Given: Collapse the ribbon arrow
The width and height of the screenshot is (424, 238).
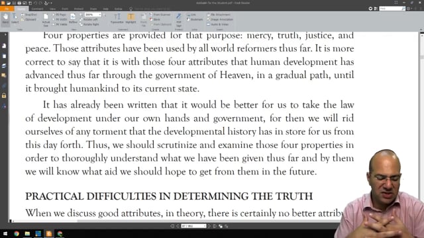Looking at the screenshot, I should point(421,29).
